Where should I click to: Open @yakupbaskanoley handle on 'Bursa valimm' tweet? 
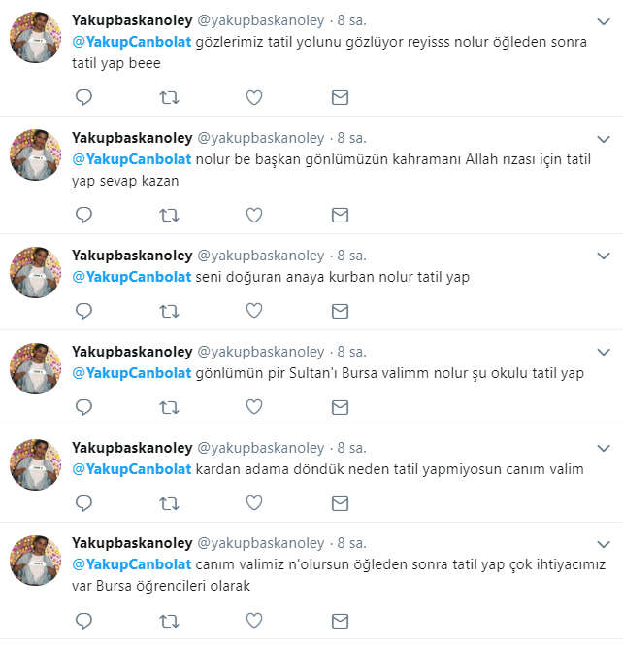261,352
